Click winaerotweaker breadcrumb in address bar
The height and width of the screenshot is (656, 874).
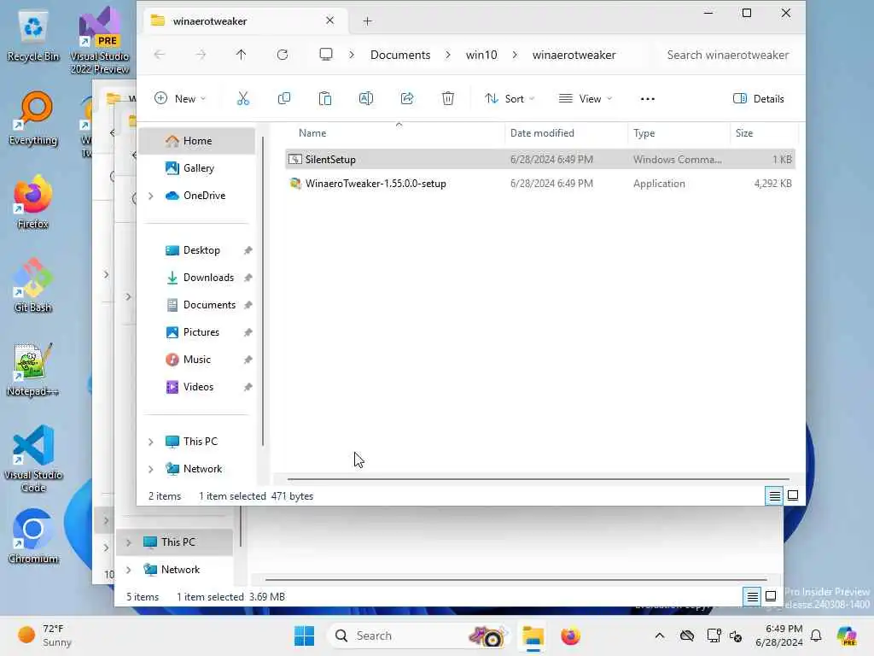[574, 55]
